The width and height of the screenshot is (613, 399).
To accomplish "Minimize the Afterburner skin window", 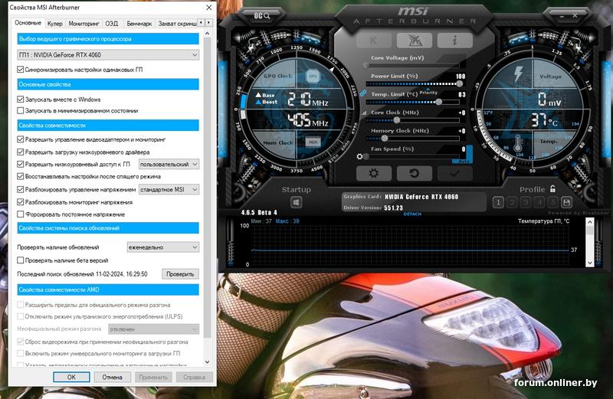I will 562,16.
